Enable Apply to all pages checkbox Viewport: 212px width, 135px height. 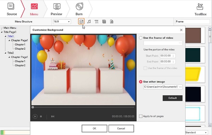point(141,116)
